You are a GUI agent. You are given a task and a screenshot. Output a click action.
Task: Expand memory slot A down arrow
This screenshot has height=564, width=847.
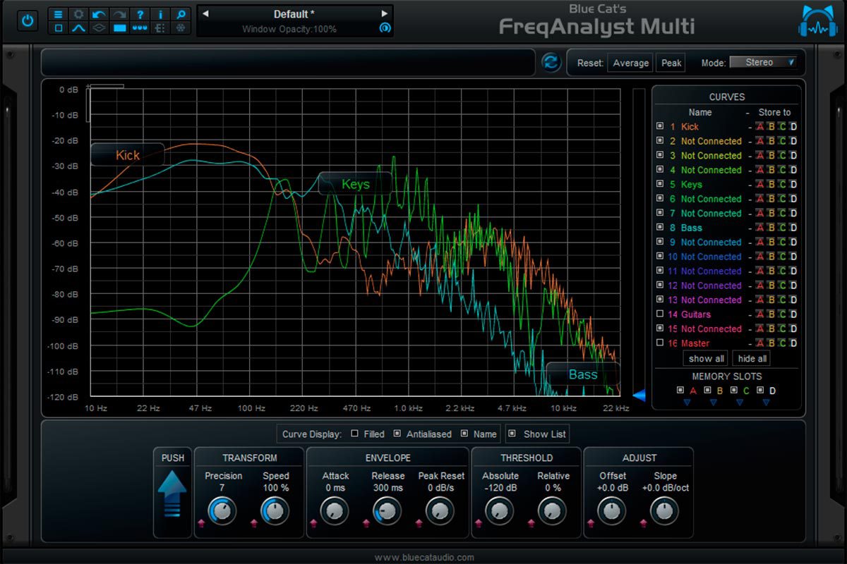[687, 403]
